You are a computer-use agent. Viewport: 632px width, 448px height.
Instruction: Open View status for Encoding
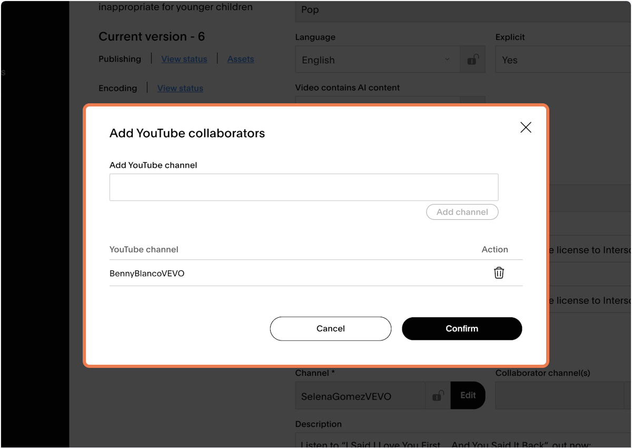pos(180,88)
